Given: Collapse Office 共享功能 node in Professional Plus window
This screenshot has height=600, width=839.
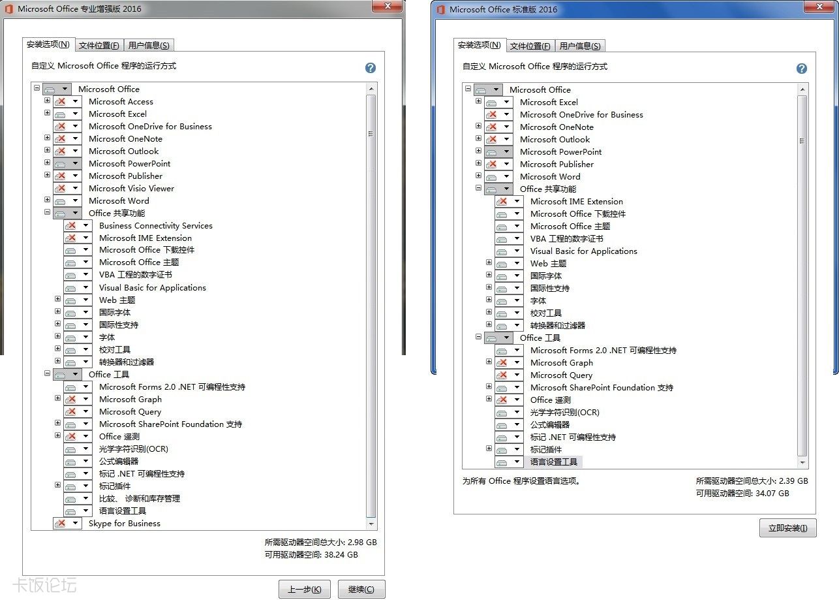Looking at the screenshot, I should point(47,212).
